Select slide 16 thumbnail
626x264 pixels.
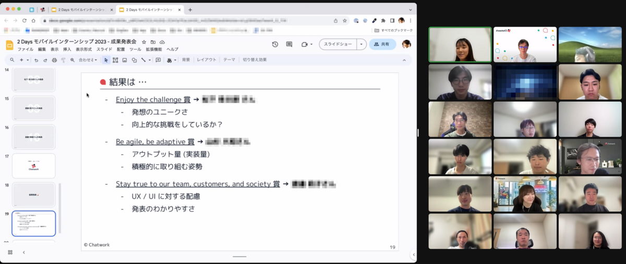33,137
